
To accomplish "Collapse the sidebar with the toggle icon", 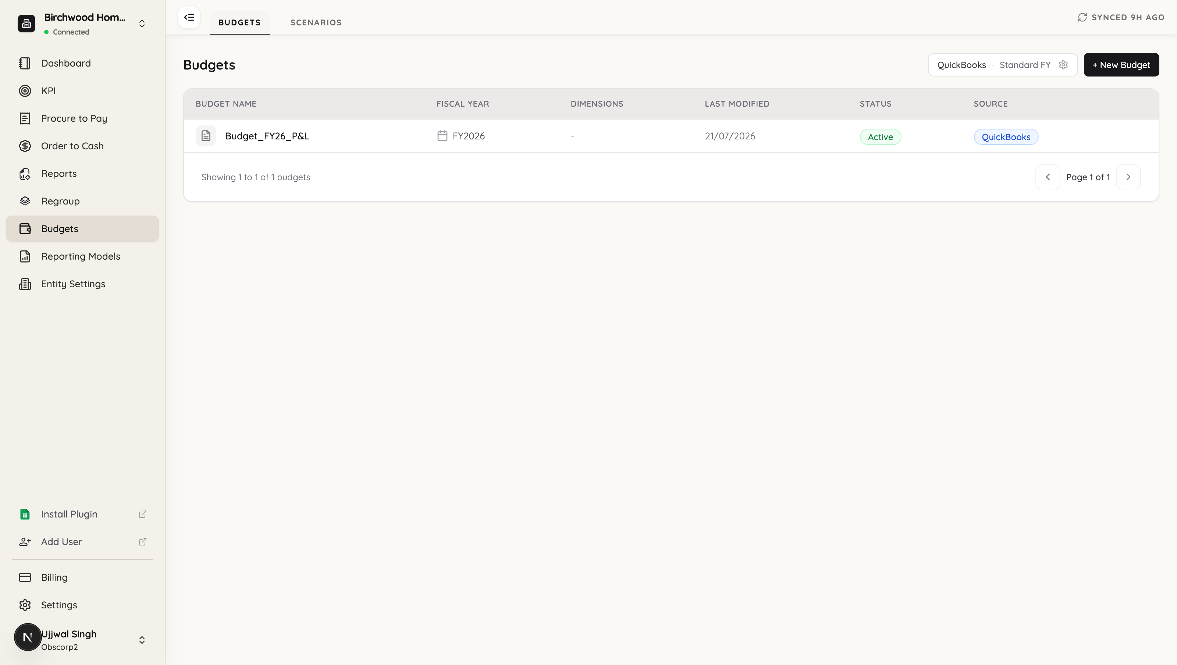I will [189, 17].
